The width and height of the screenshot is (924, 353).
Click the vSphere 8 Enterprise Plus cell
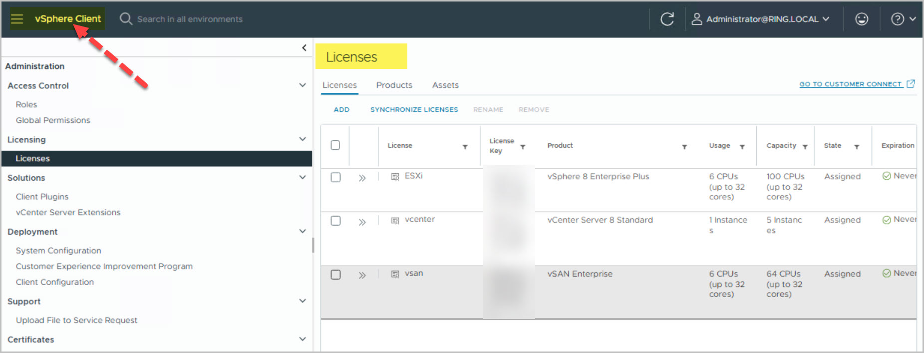pyautogui.click(x=598, y=176)
